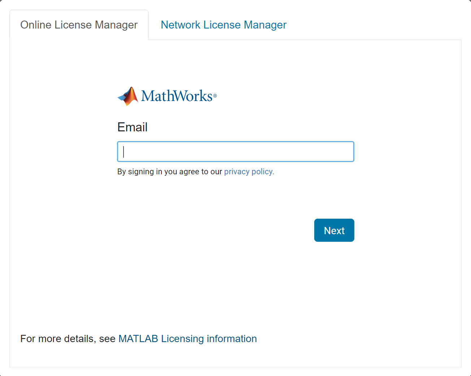Open the privacy policy link
Screen dimensions: 471x376
[249, 171]
